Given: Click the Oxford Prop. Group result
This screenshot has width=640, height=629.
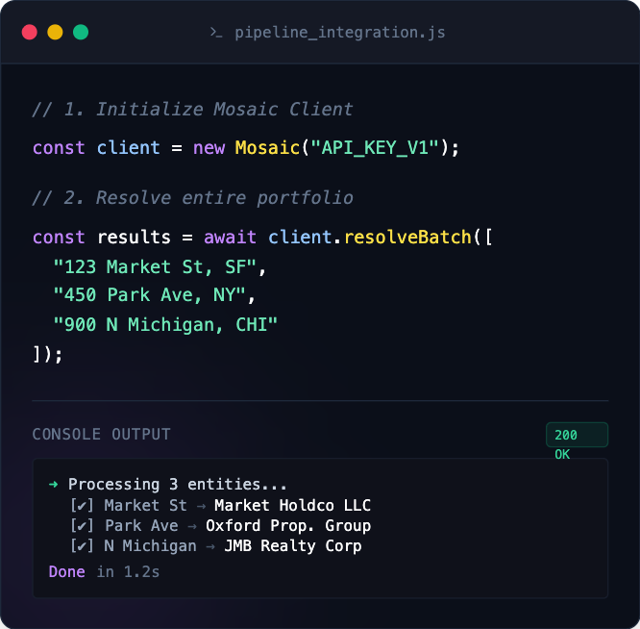Looking at the screenshot, I should pos(288,526).
